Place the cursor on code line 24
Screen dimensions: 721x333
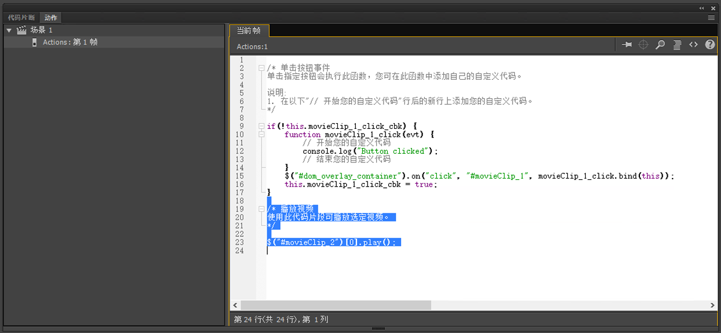click(289, 251)
